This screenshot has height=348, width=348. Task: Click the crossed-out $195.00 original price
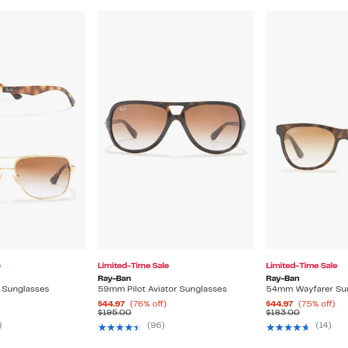114,313
